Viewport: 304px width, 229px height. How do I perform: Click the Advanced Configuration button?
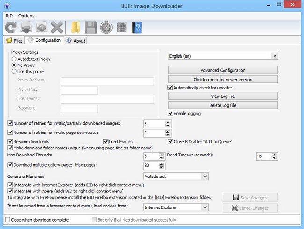coord(223,70)
